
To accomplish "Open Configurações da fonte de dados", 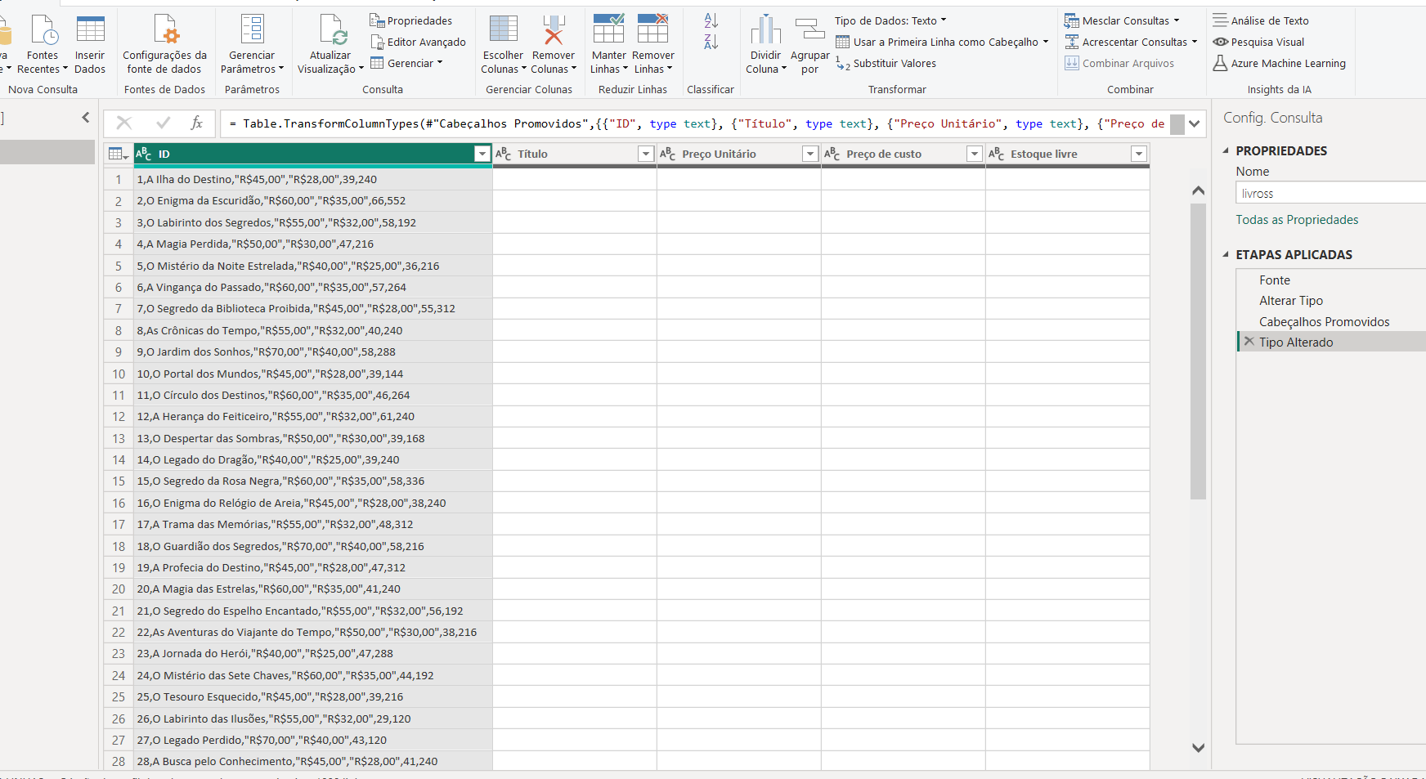I will [164, 46].
